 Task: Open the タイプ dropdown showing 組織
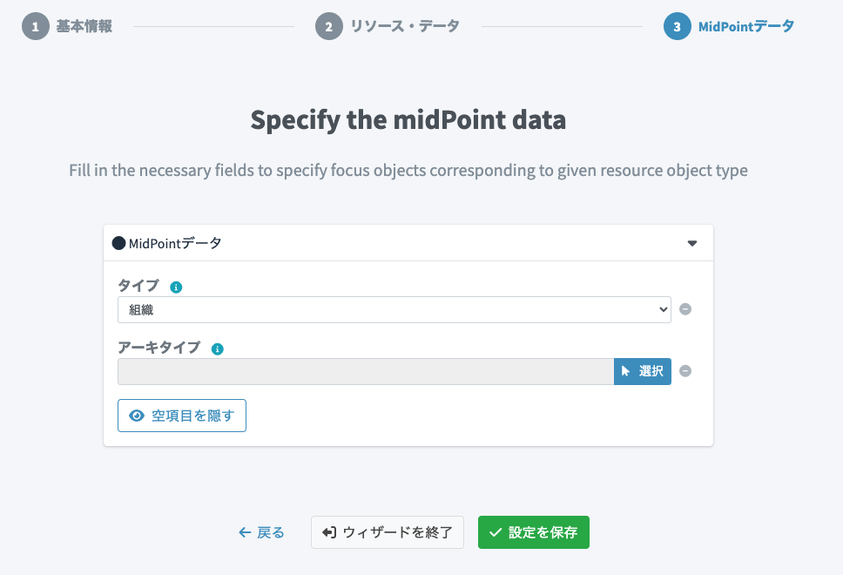pyautogui.click(x=394, y=309)
